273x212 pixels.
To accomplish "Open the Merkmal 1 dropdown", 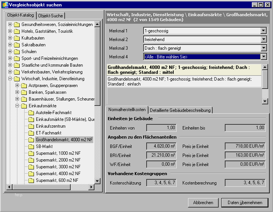I will click(264, 31).
